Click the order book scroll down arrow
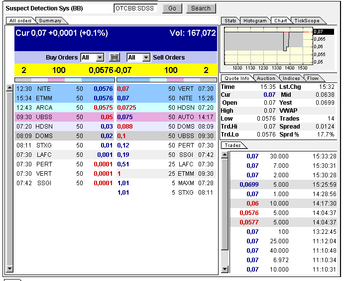 9,270
